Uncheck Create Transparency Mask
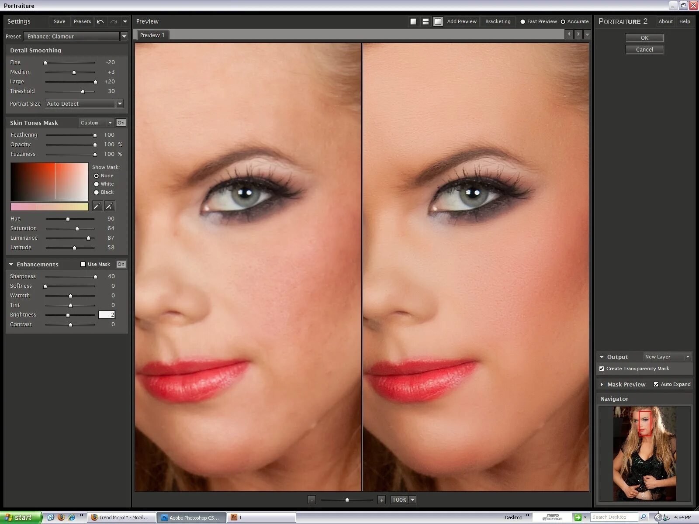699x524 pixels. tap(602, 369)
